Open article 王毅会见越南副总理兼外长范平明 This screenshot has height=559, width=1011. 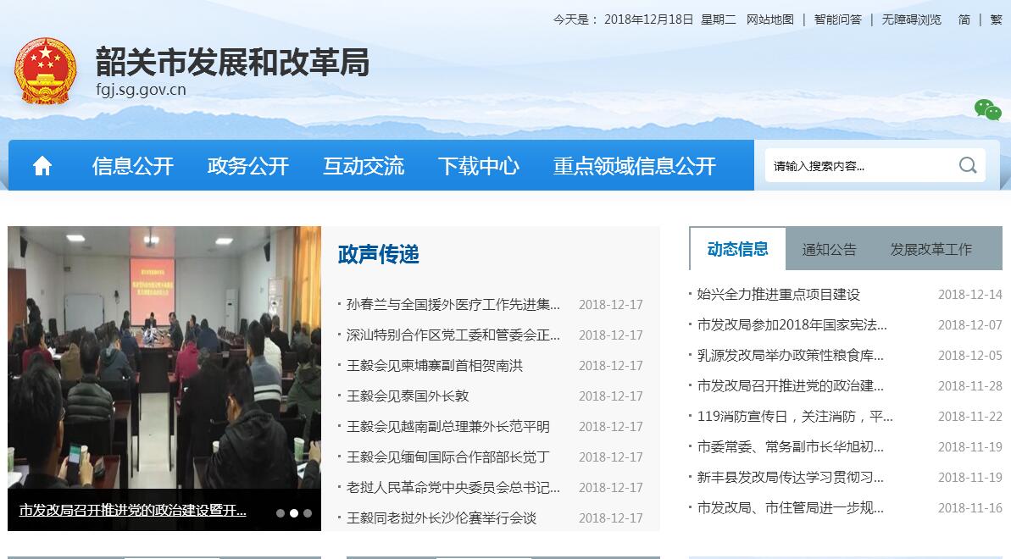click(448, 426)
